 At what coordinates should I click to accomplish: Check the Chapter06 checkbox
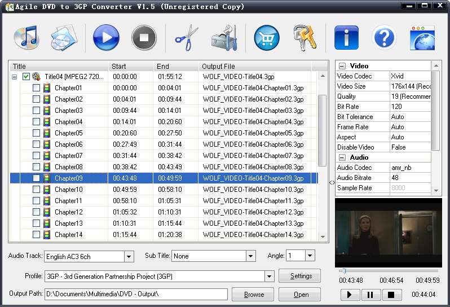point(36,144)
